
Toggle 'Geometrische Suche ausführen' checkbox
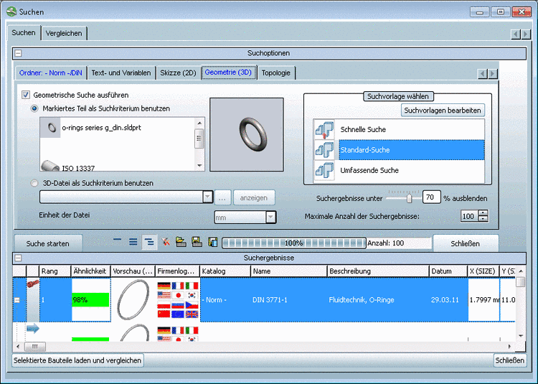(27, 95)
